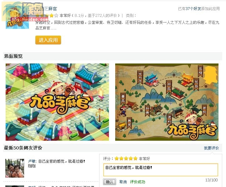
Task: Open the parchment map preview screenshot
Action: [167, 102]
